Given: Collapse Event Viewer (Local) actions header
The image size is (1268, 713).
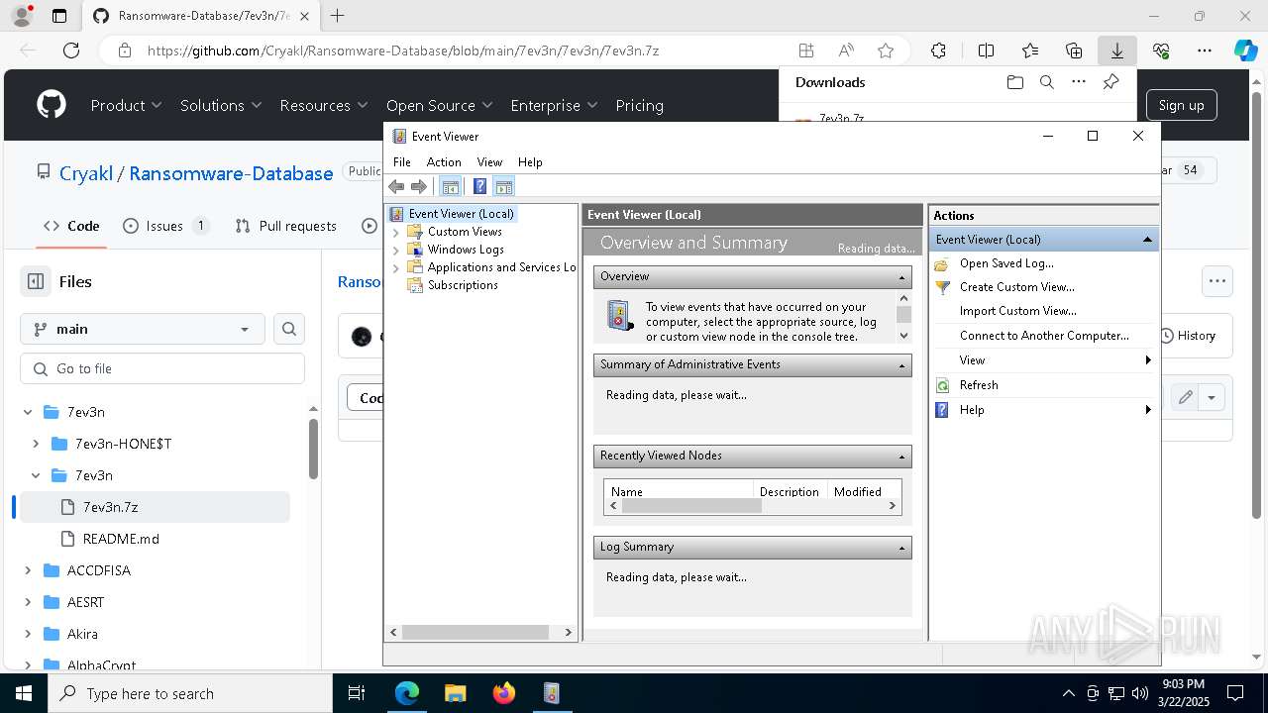Looking at the screenshot, I should 1147,239.
